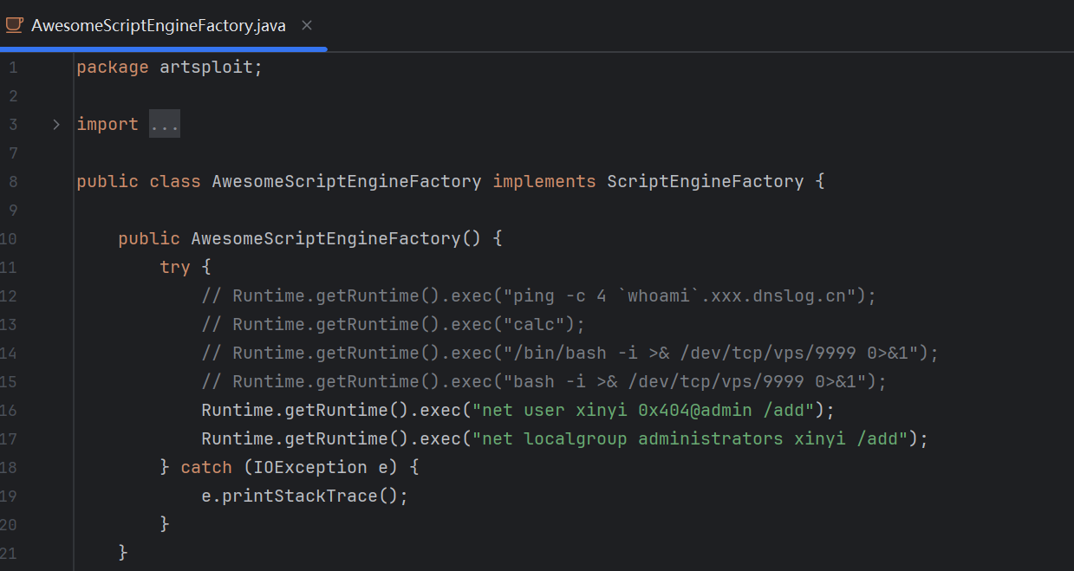Click gutter line number 19
The width and height of the screenshot is (1074, 571).
coord(9,496)
